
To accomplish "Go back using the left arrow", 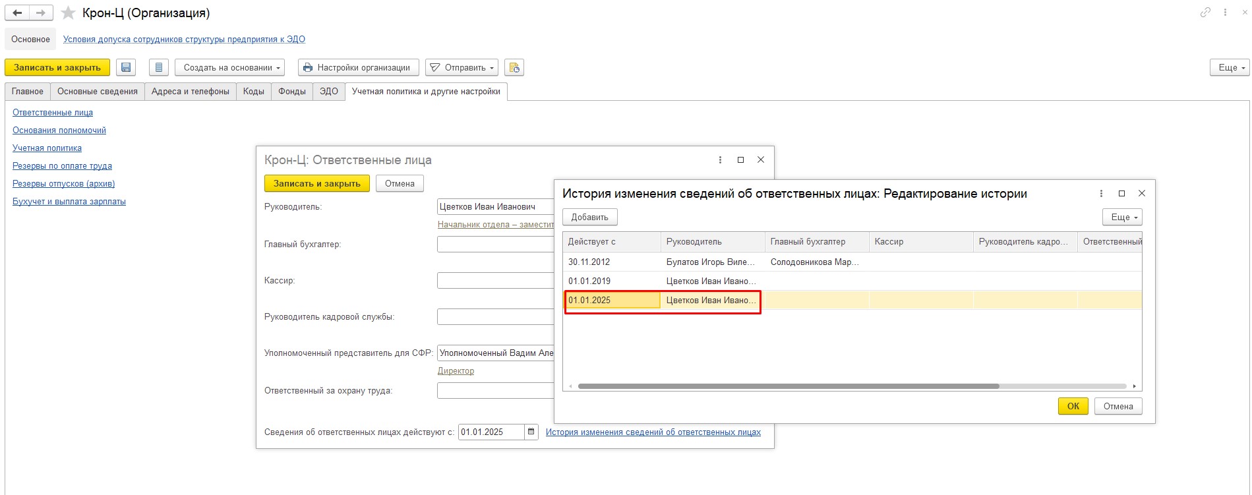I will tap(17, 13).
